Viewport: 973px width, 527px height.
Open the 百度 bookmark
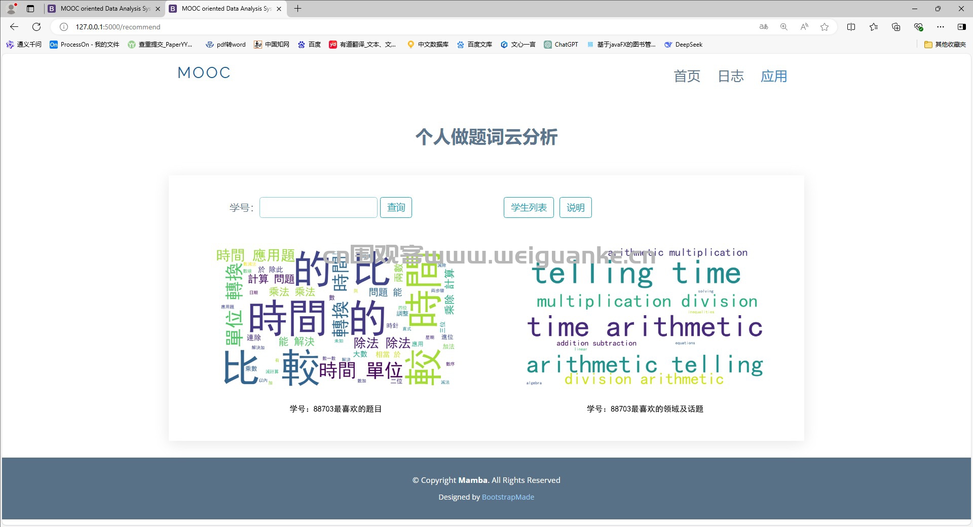click(309, 45)
